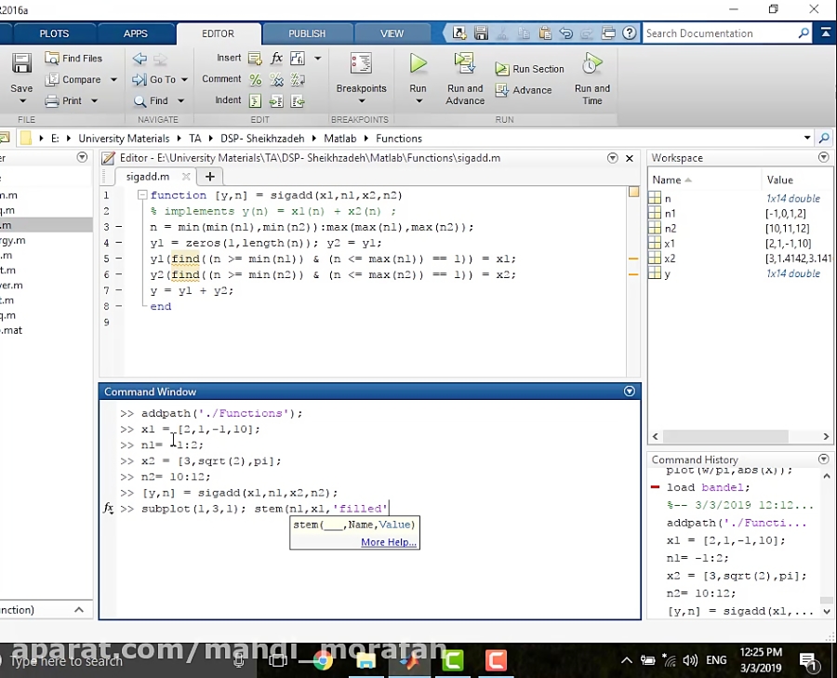Open the VIEW tab
Screen dimensions: 837x678
(x=392, y=33)
